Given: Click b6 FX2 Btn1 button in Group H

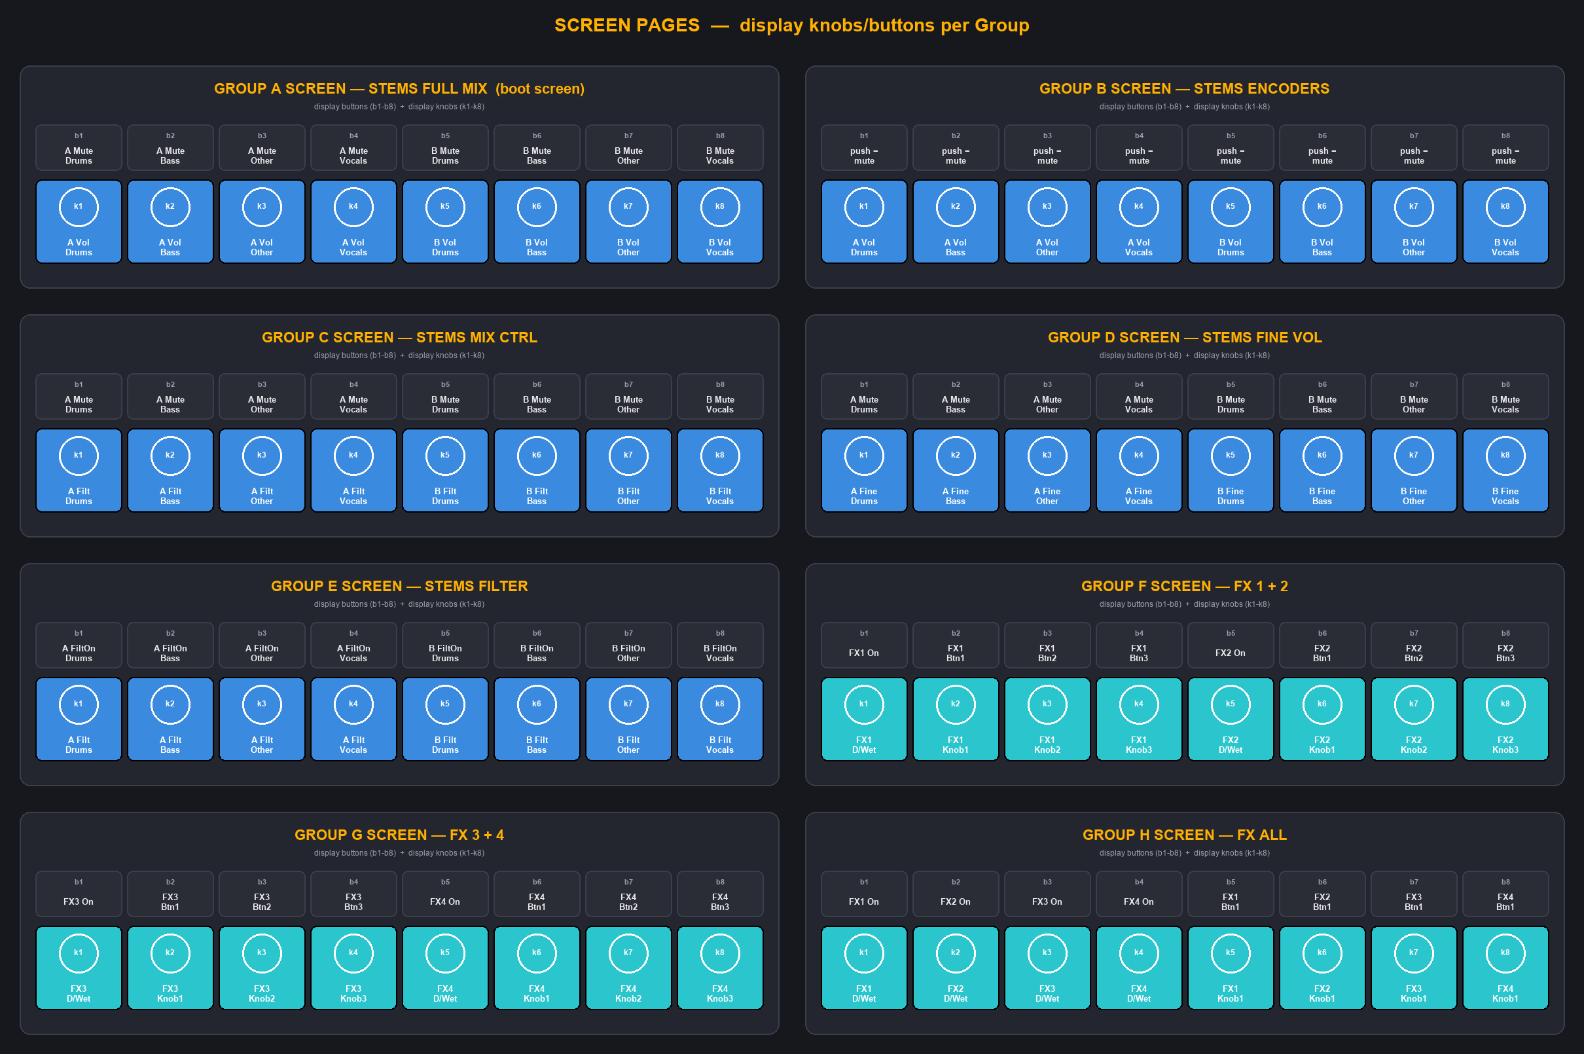Looking at the screenshot, I should 1322,894.
